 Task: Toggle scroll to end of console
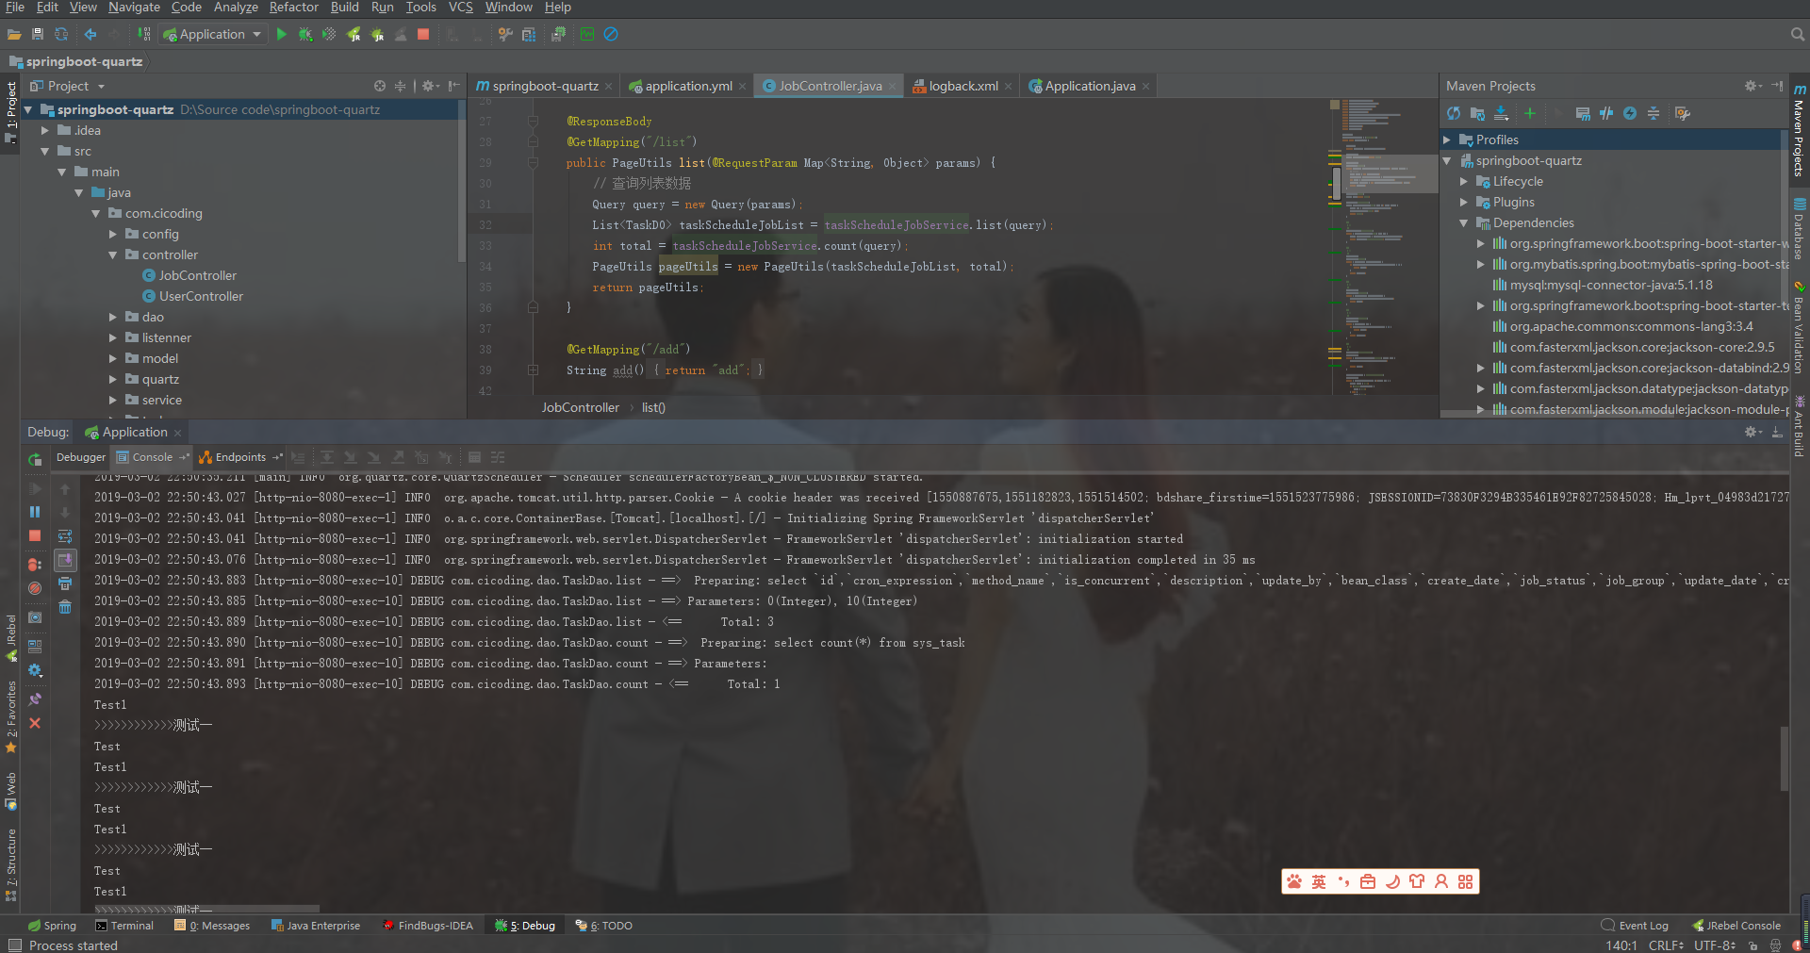pyautogui.click(x=65, y=560)
